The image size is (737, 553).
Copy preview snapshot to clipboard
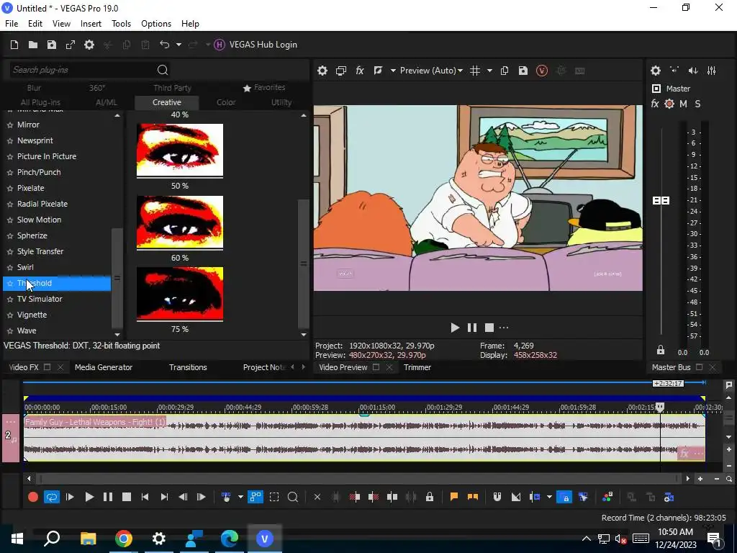pyautogui.click(x=505, y=71)
